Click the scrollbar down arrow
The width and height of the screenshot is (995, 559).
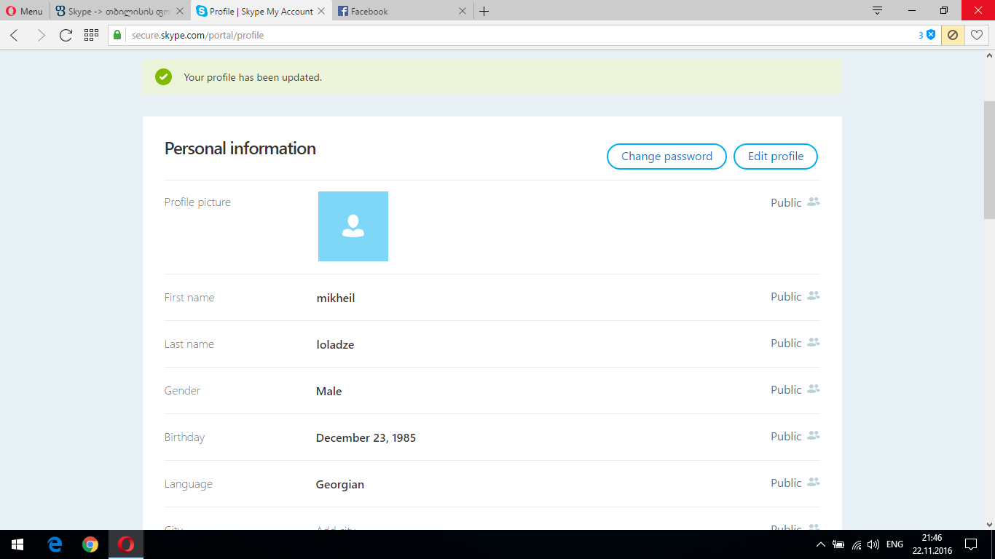(989, 524)
